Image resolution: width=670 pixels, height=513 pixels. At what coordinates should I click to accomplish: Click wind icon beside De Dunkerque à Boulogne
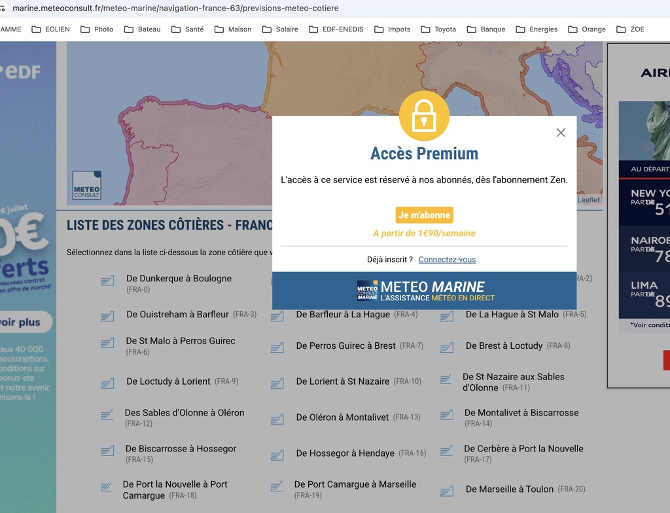pos(107,281)
